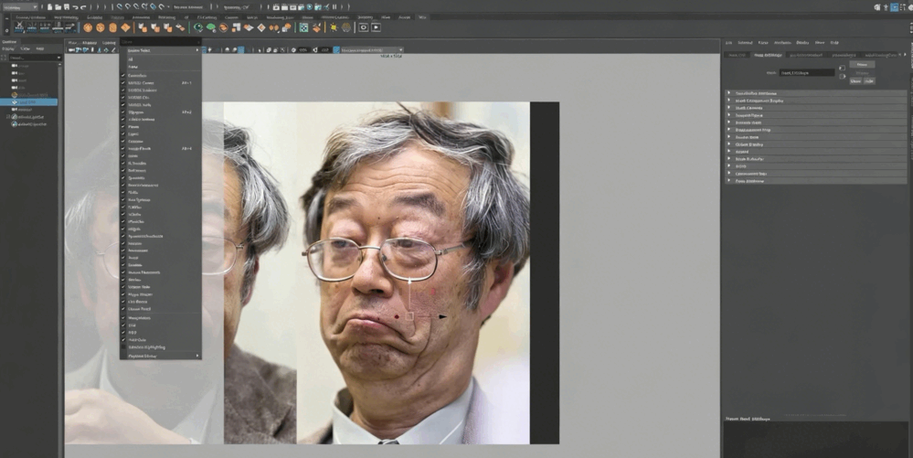Open Attributes menu in Attribute Editor
The height and width of the screenshot is (458, 913).
(x=782, y=43)
